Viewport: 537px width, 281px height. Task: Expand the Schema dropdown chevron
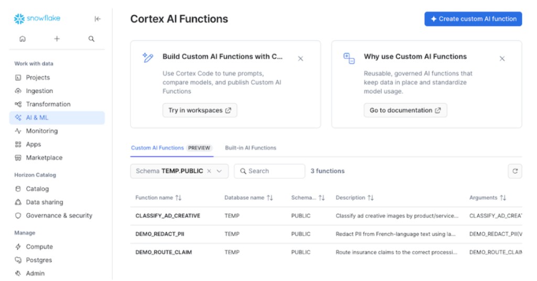coord(220,171)
